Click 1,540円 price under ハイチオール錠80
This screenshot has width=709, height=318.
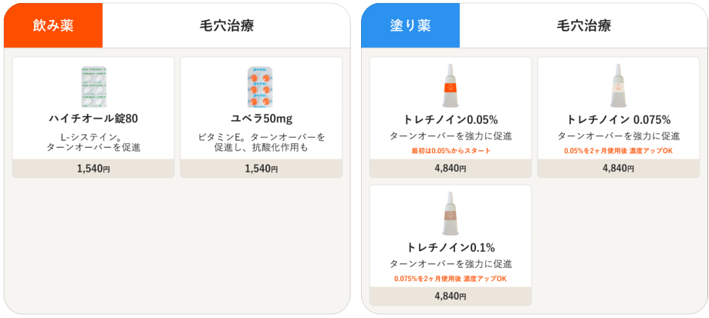(93, 169)
